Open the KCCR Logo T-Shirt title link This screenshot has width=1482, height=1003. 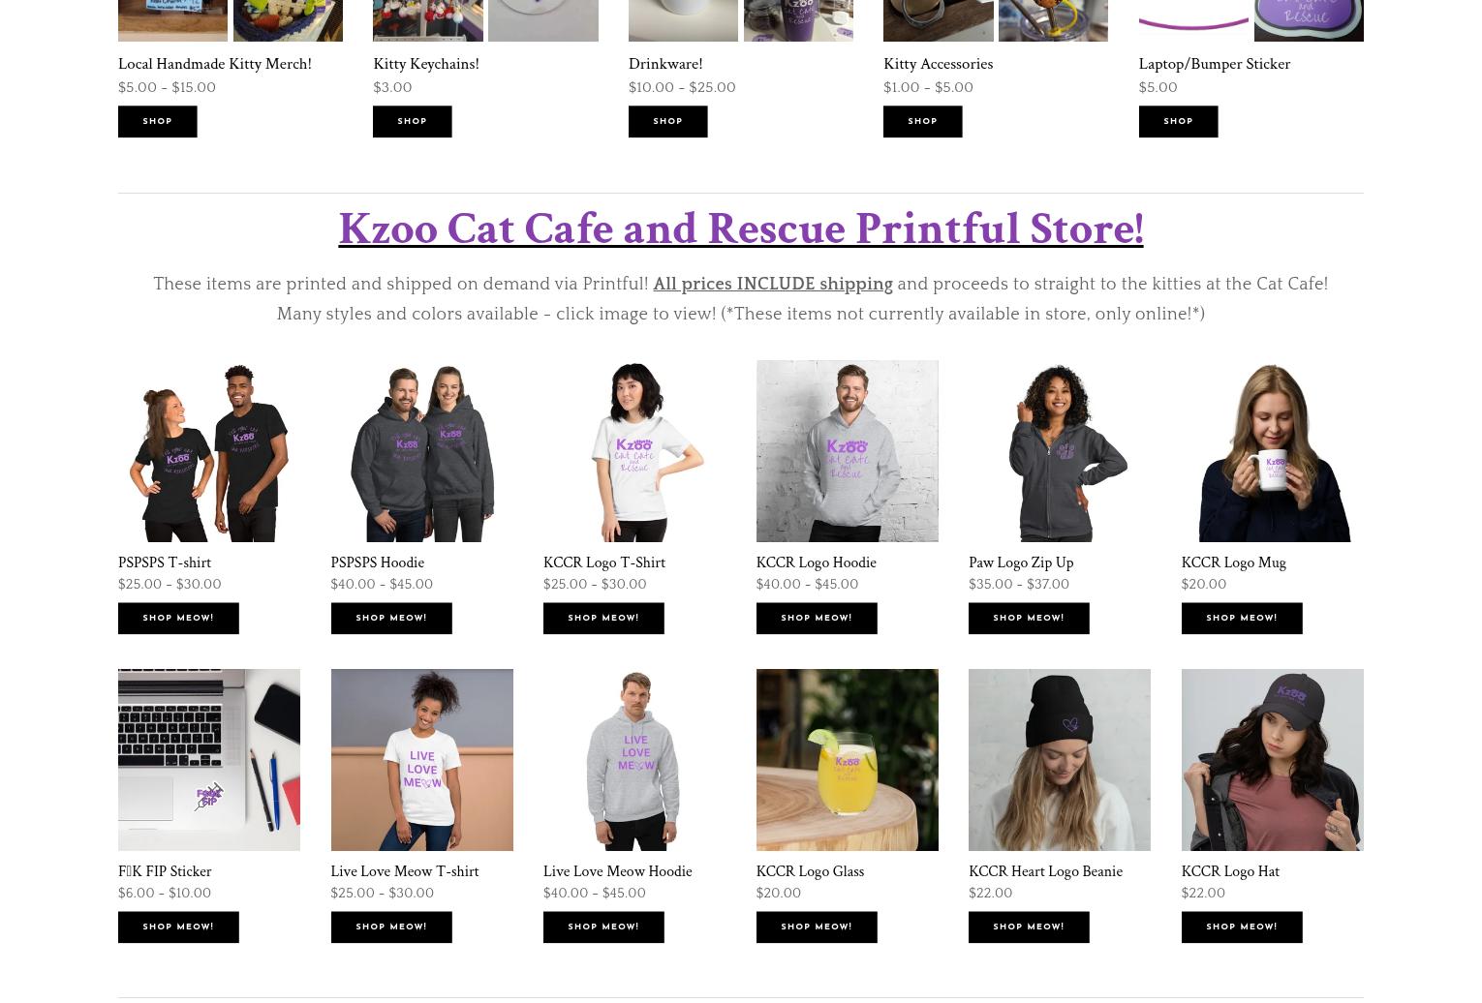coord(603,562)
